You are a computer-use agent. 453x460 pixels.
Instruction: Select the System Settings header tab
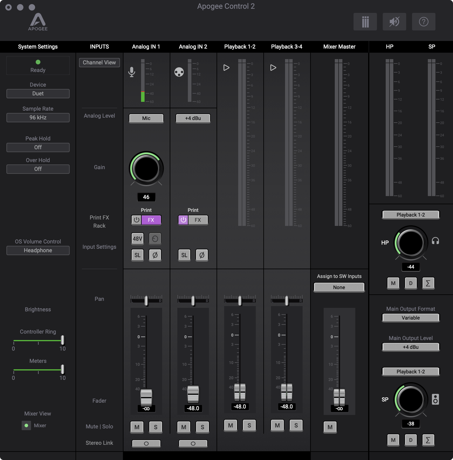pos(38,47)
